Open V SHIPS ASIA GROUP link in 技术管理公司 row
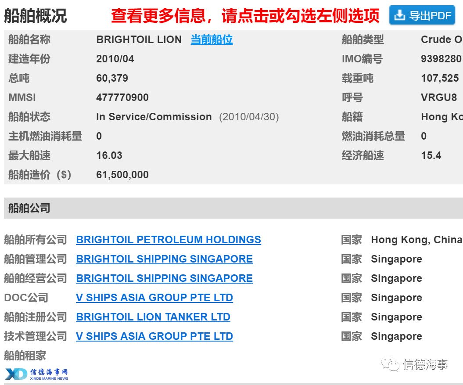Viewport: 463px width, 385px height. (154, 336)
